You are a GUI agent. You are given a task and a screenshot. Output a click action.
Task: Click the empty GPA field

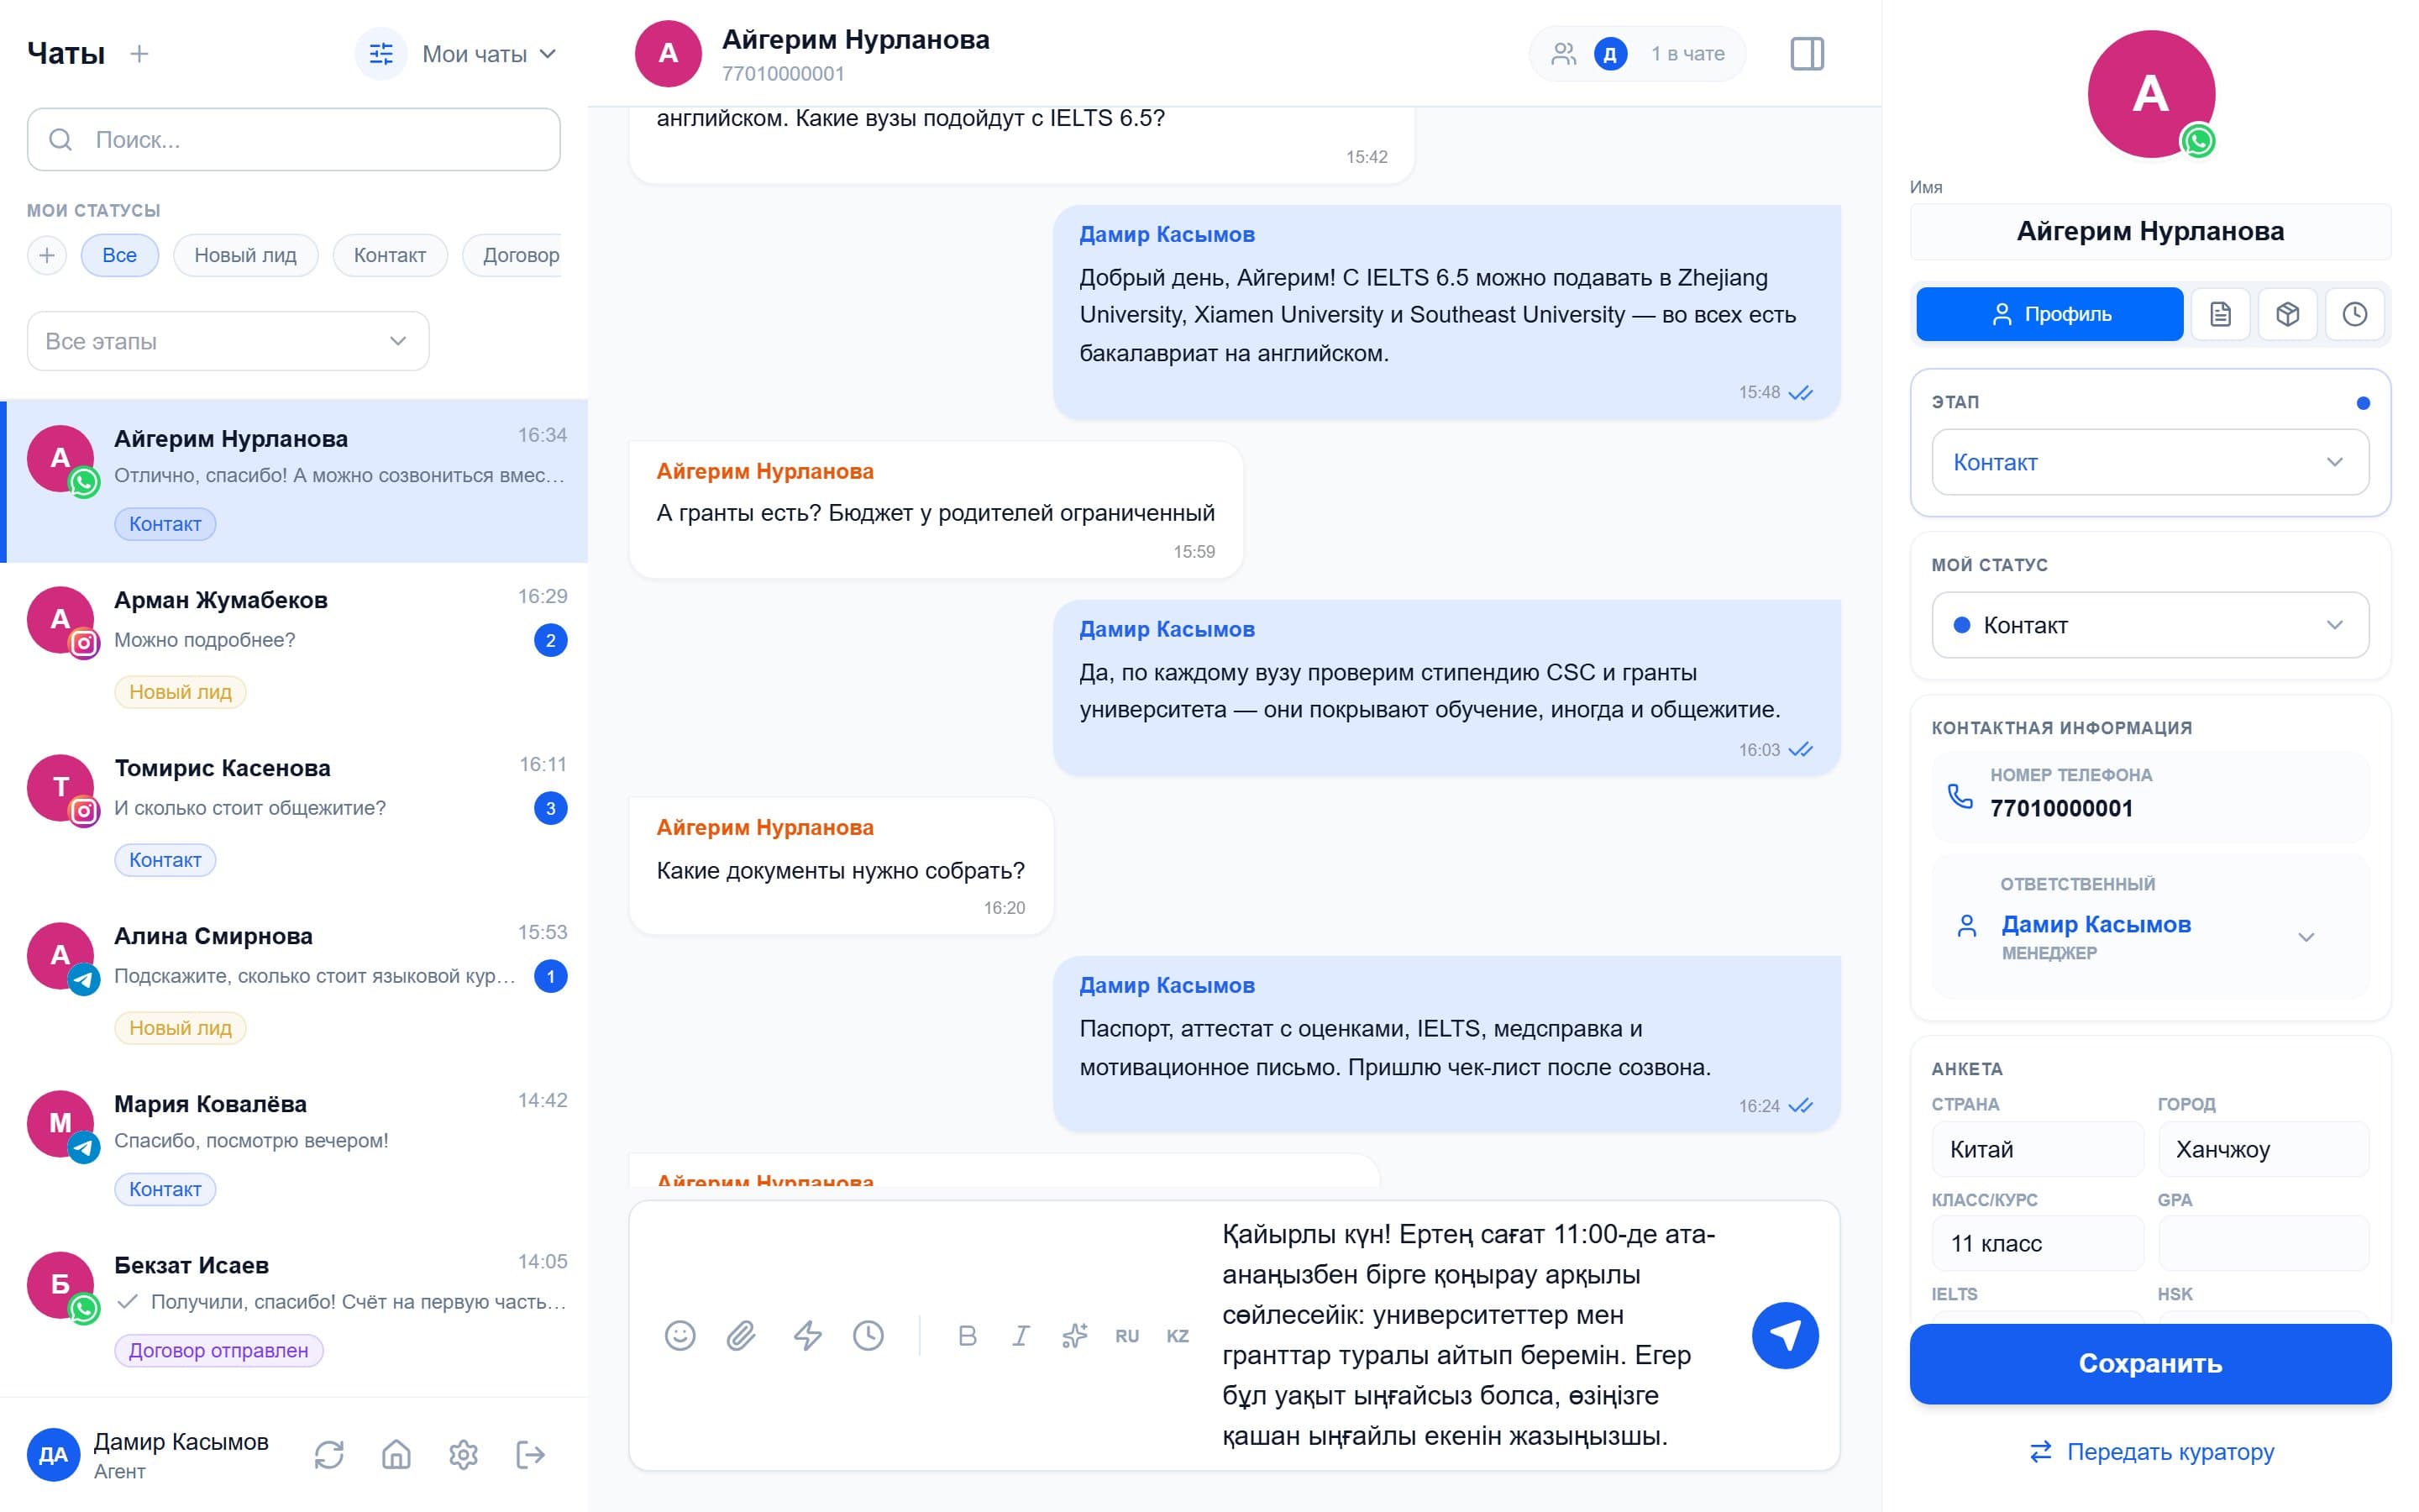(2263, 1243)
